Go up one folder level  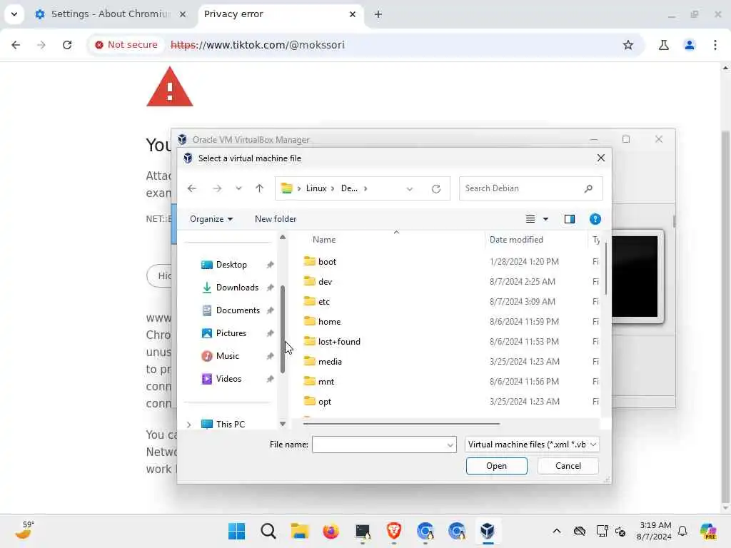coord(259,188)
